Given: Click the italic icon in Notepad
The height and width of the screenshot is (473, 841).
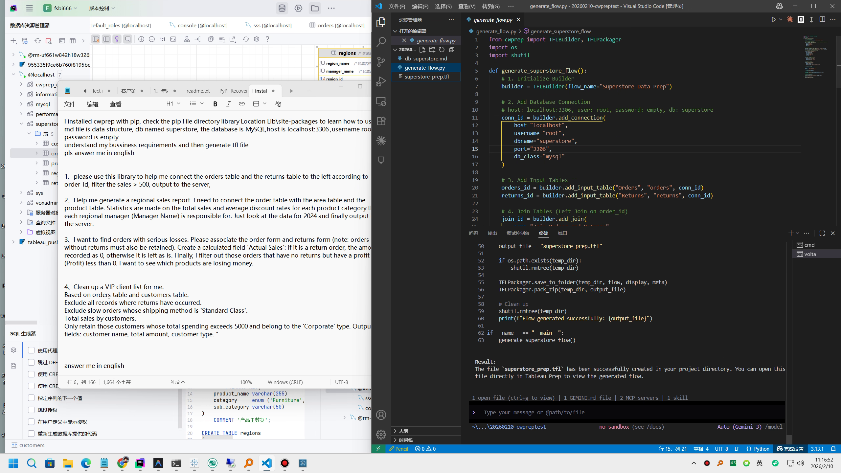Looking at the screenshot, I should [228, 104].
